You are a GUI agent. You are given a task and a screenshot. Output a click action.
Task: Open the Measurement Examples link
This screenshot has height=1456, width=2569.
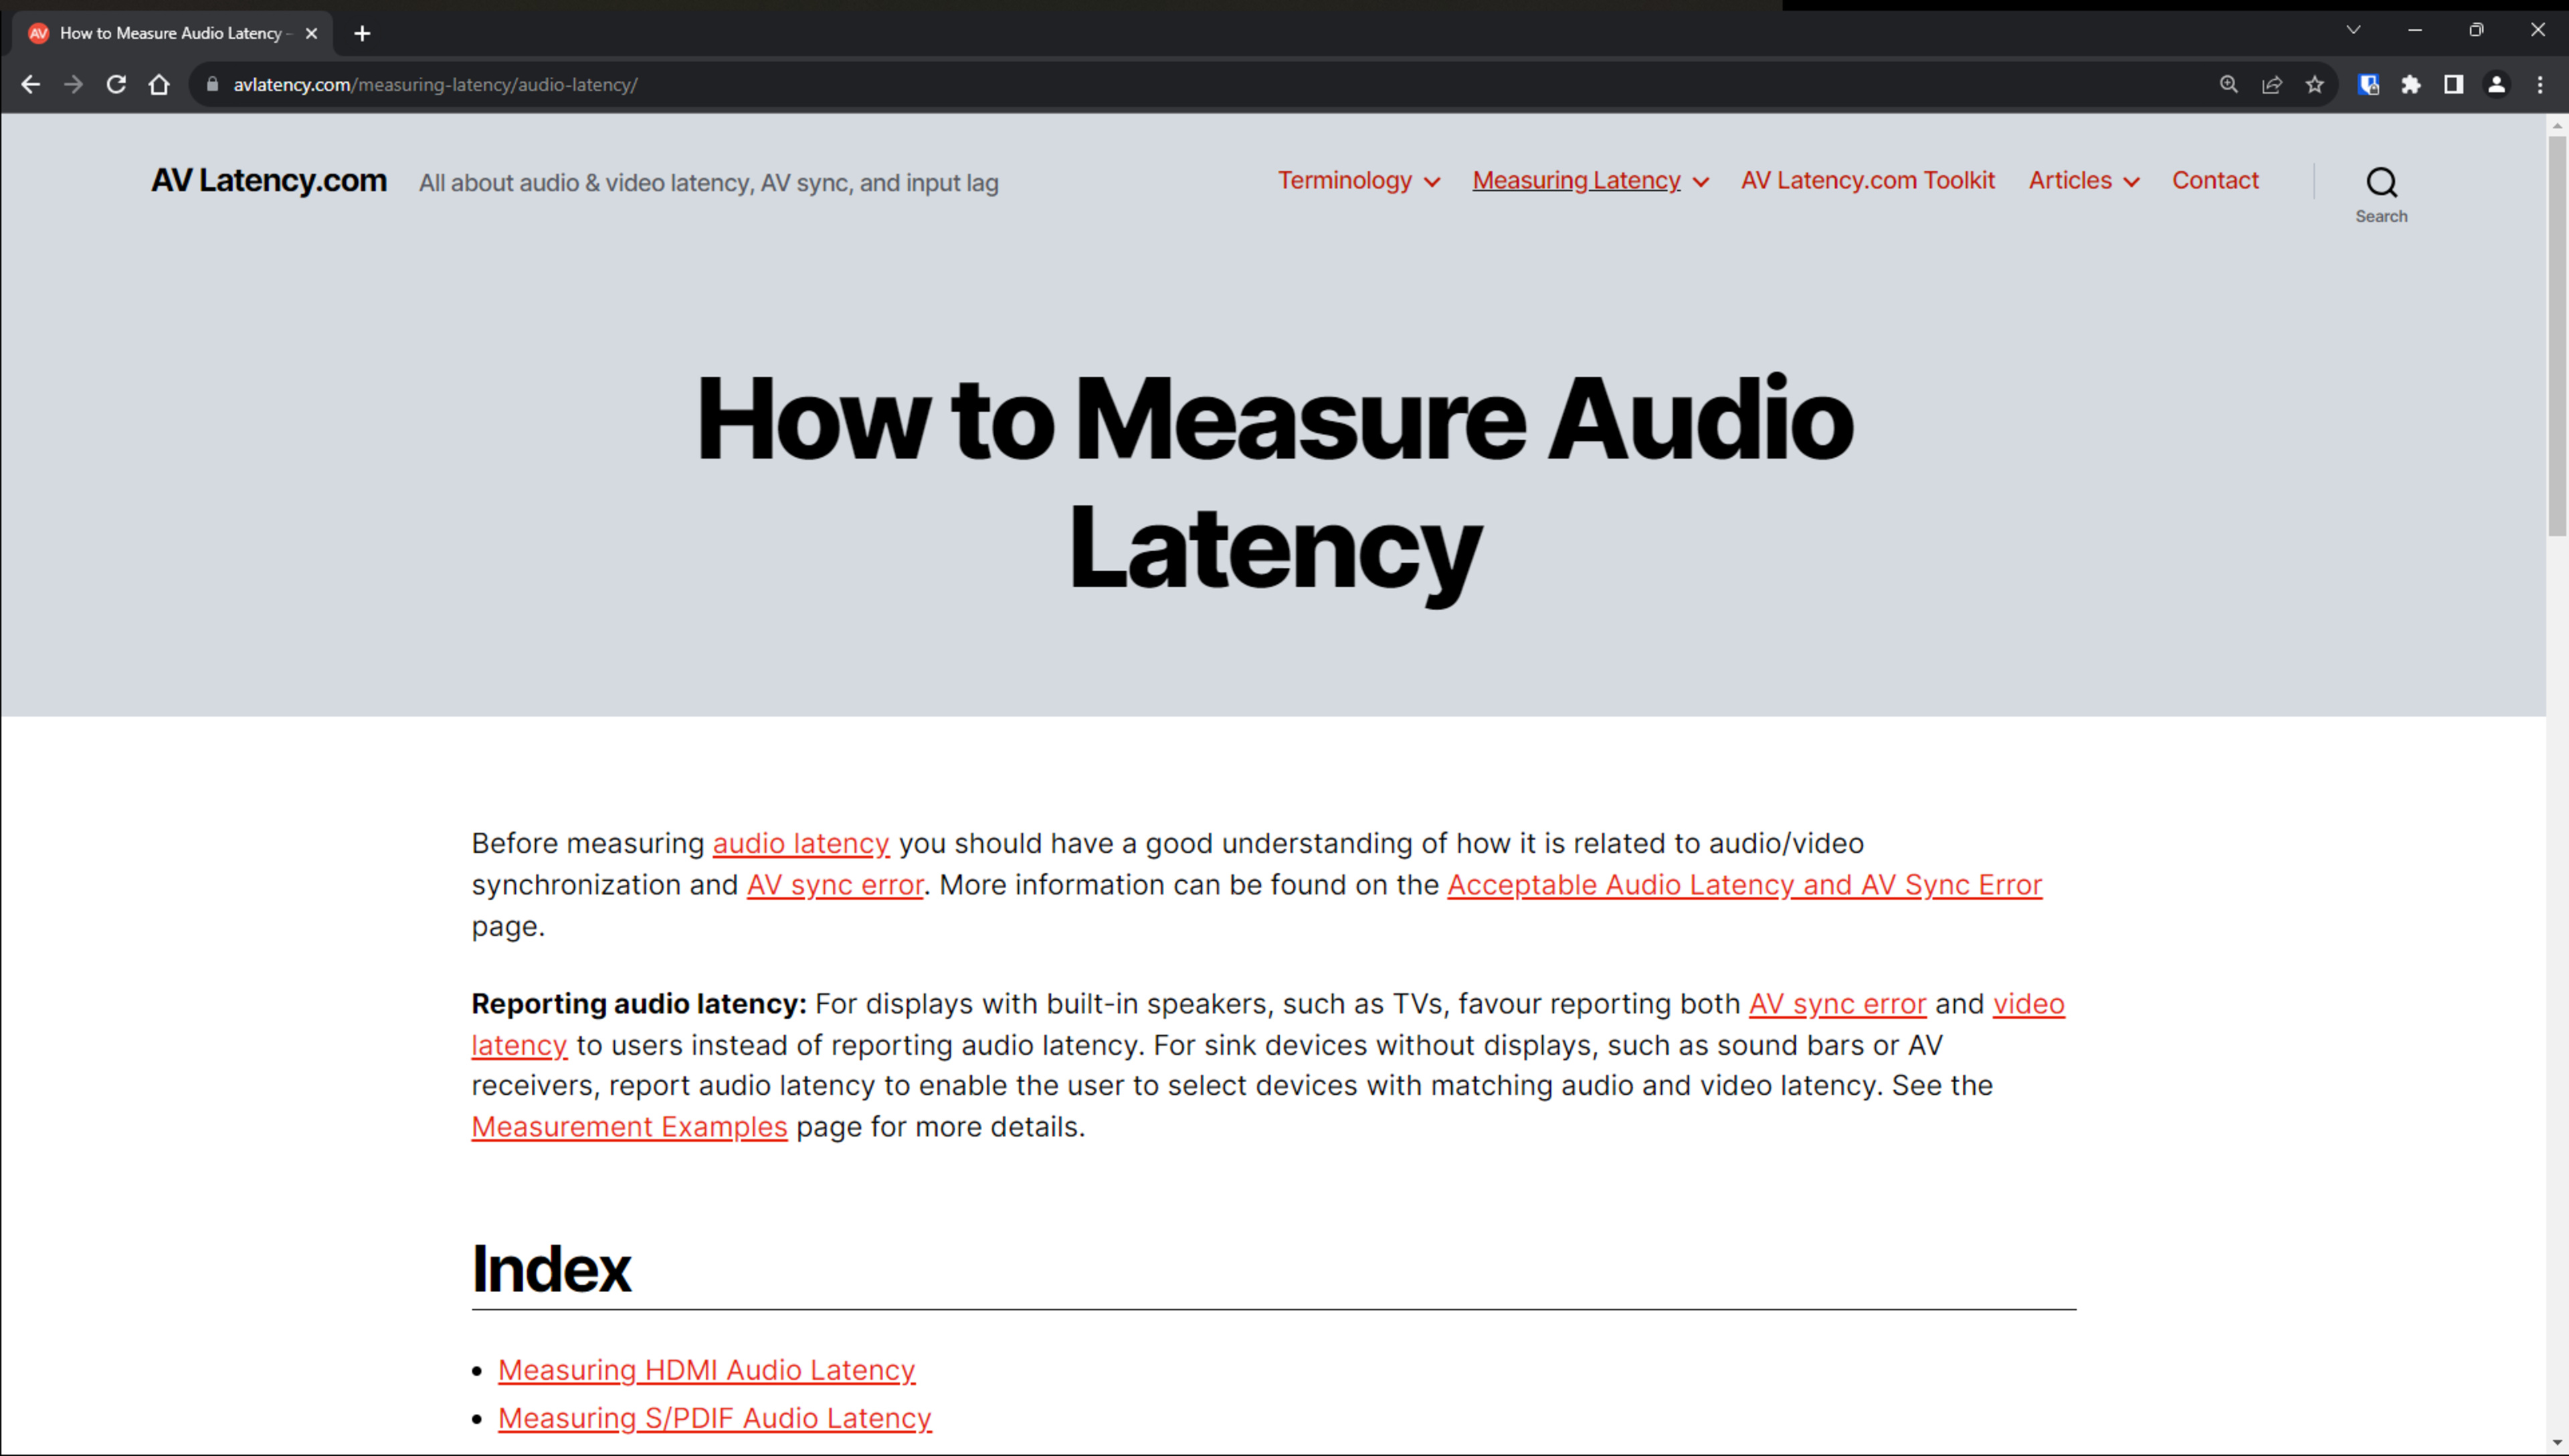tap(629, 1127)
